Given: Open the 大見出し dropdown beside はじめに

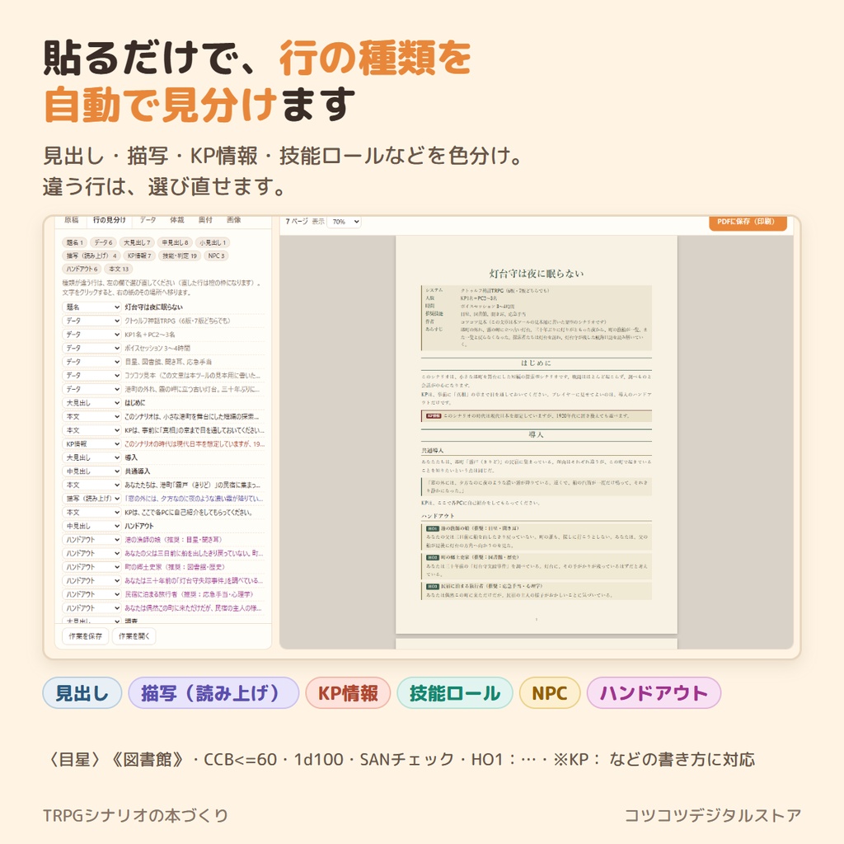Looking at the screenshot, I should coord(92,402).
